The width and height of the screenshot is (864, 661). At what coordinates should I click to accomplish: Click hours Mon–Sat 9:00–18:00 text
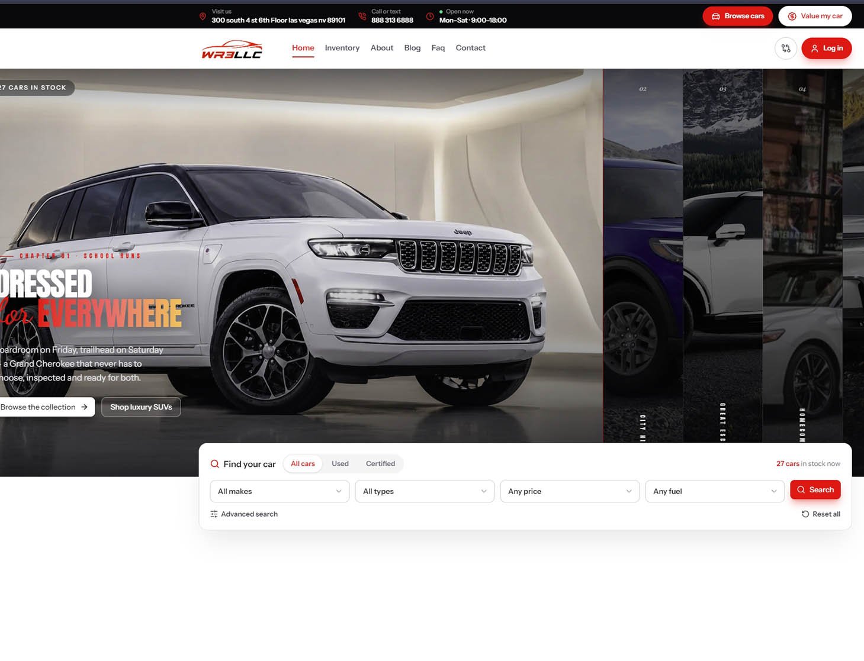click(x=473, y=20)
